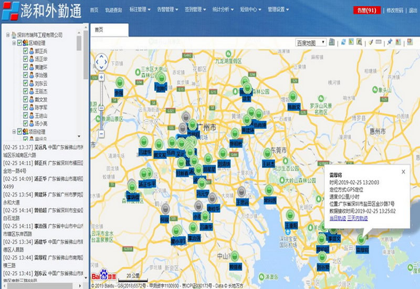This screenshot has height=289, width=420.
Task: Uncheck the 王廷杰 checkbox in tree
Action: point(25,91)
